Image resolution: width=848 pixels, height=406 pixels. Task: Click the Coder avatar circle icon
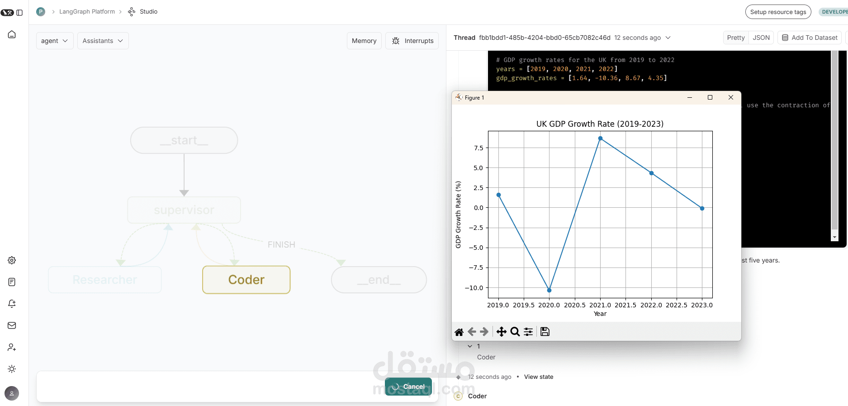tap(458, 396)
